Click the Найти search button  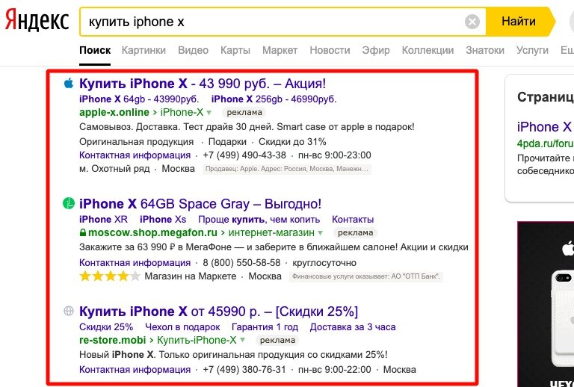(520, 22)
